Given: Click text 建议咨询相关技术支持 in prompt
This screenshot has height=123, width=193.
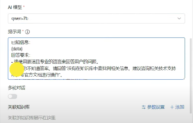Looking at the screenshot, I should 154,68.
